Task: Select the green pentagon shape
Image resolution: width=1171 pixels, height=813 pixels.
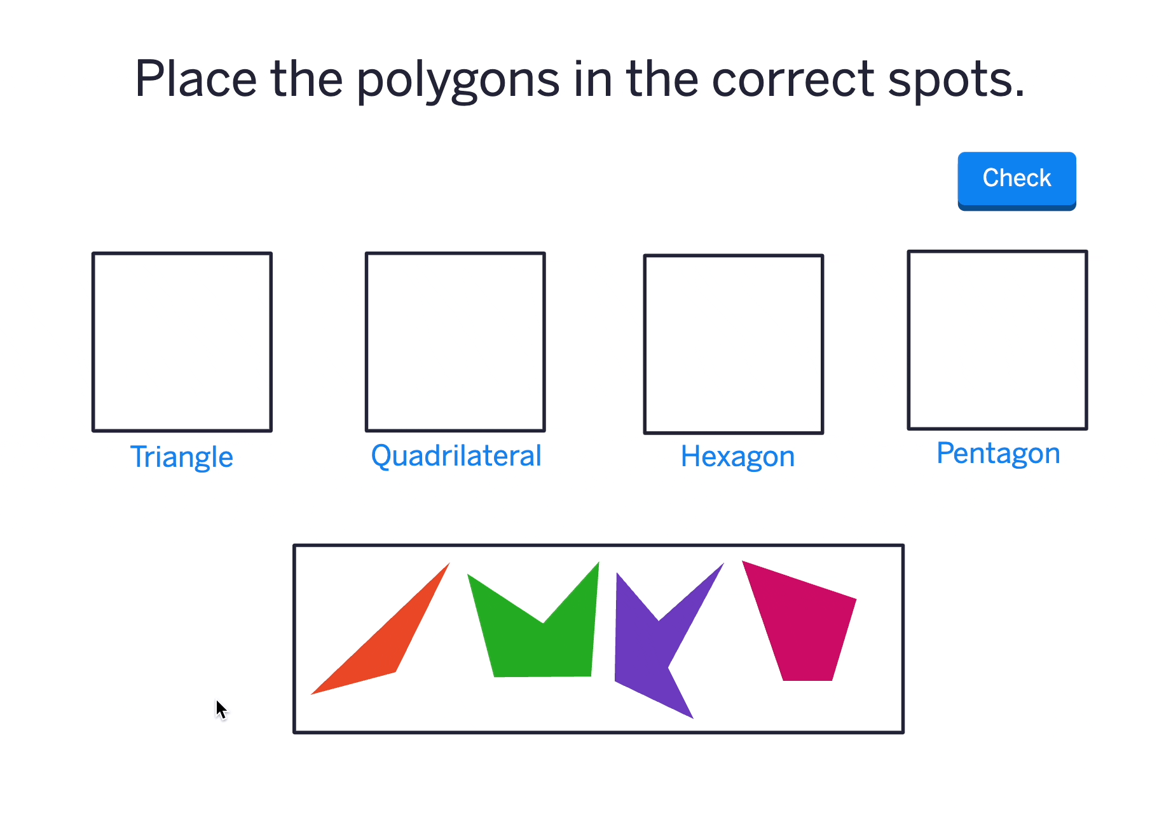Action: click(x=540, y=648)
